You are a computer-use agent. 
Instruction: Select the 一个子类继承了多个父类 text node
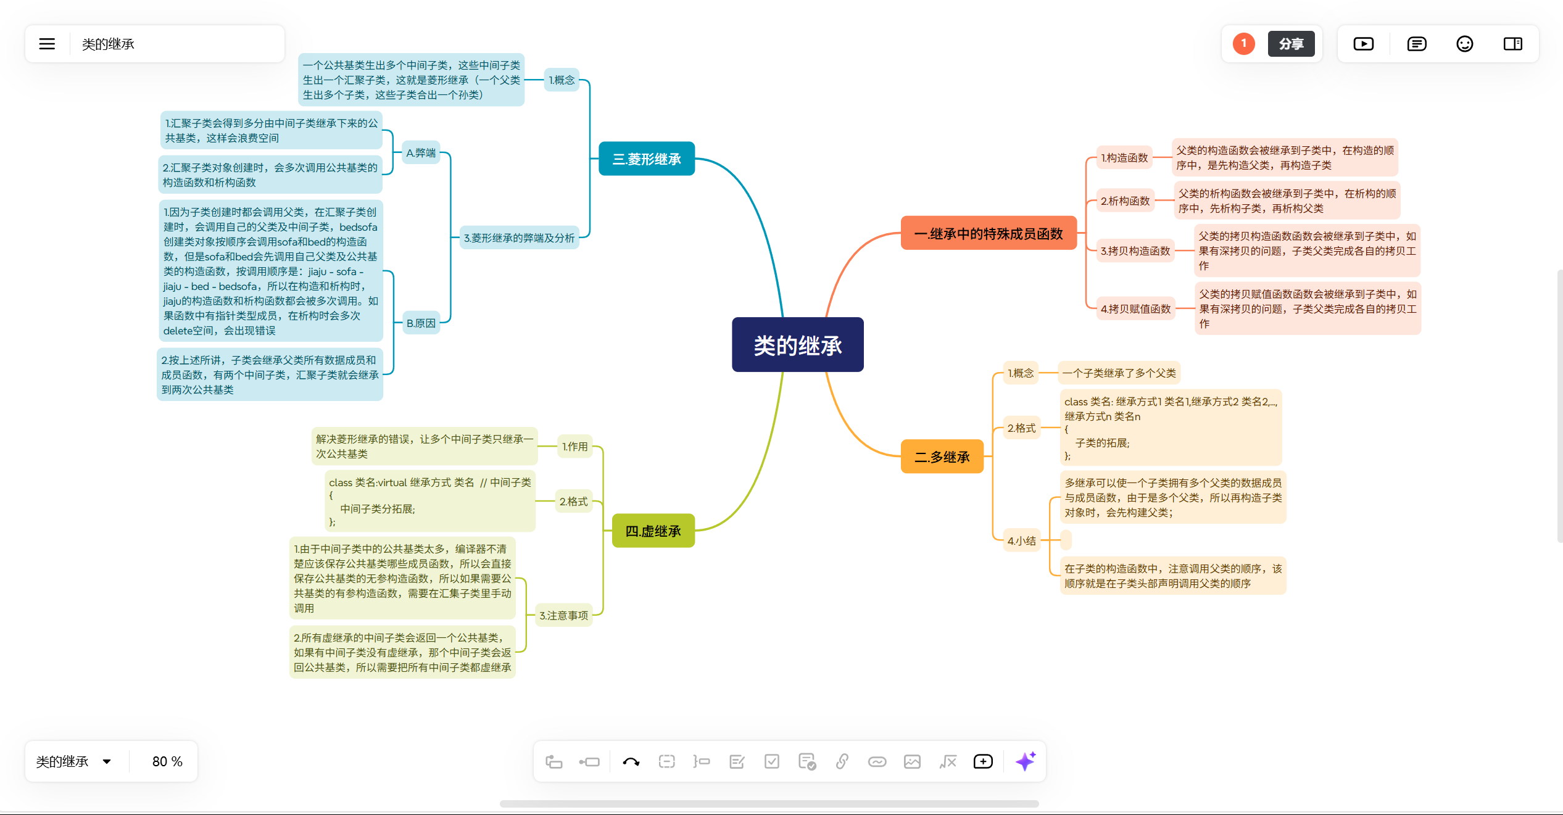point(1119,373)
